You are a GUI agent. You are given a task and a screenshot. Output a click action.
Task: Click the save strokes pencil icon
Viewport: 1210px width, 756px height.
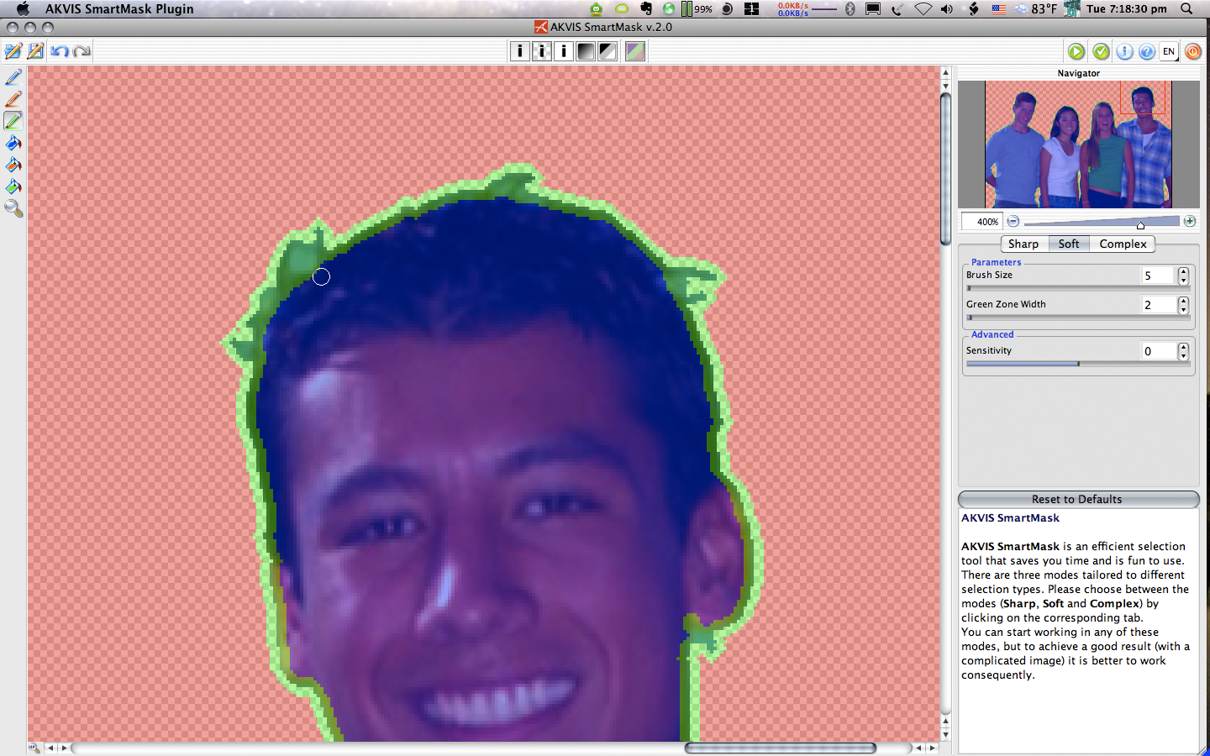(35, 51)
